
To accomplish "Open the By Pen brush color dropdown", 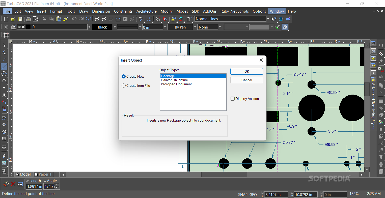I will point(195,27).
